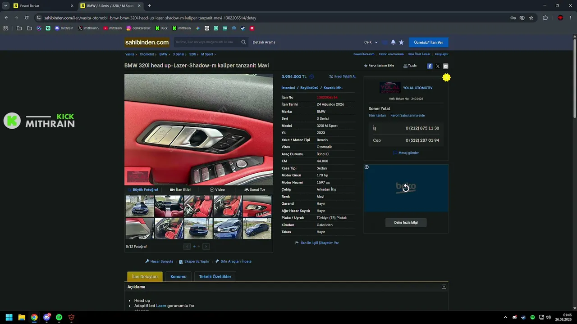Select the Video view

coord(217,190)
